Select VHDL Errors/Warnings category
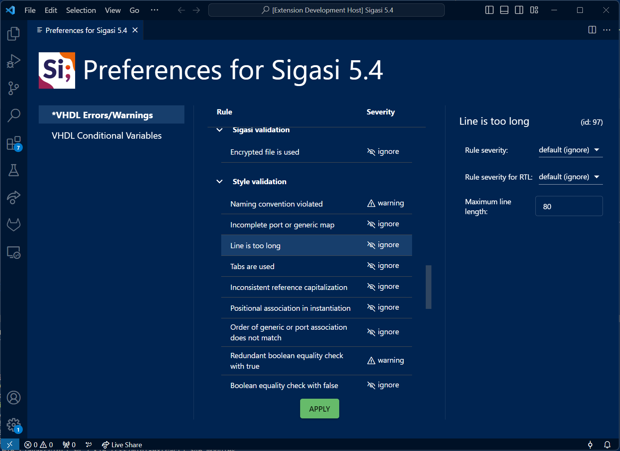This screenshot has height=451, width=620. (x=112, y=115)
